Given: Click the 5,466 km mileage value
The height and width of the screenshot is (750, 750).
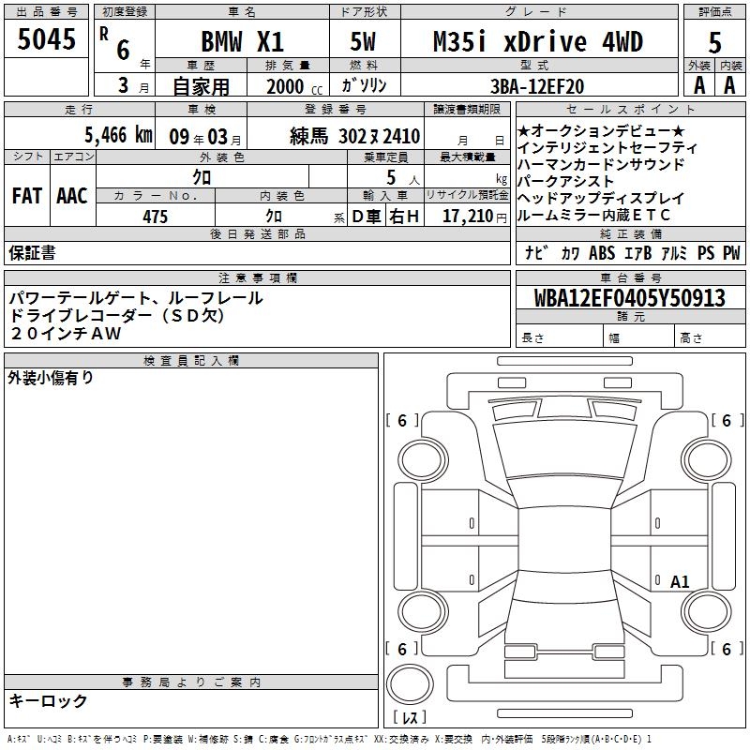Looking at the screenshot, I should coord(118,135).
